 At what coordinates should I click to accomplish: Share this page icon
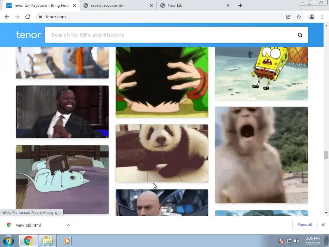(288, 17)
